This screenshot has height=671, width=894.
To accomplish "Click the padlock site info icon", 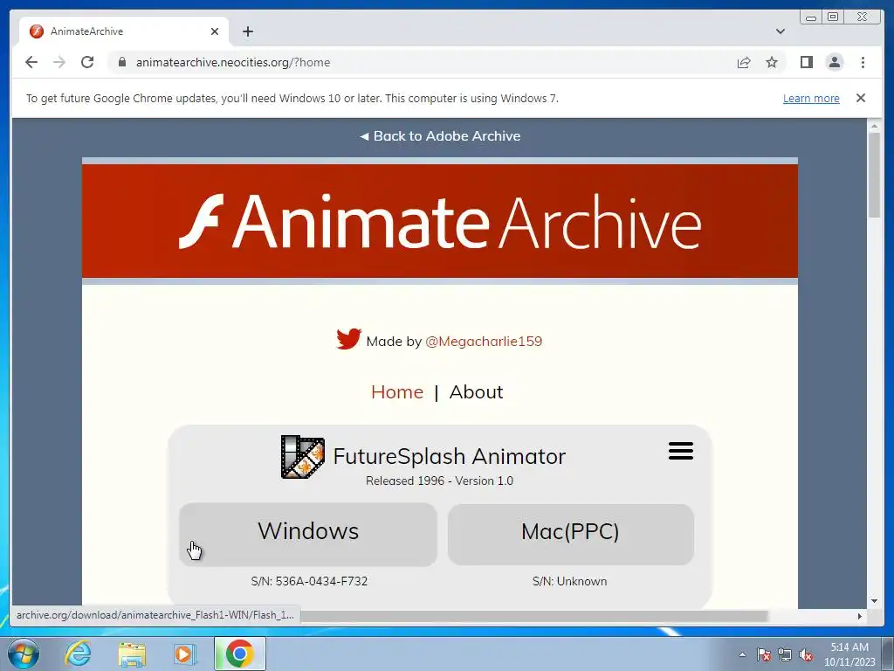I will [122, 62].
